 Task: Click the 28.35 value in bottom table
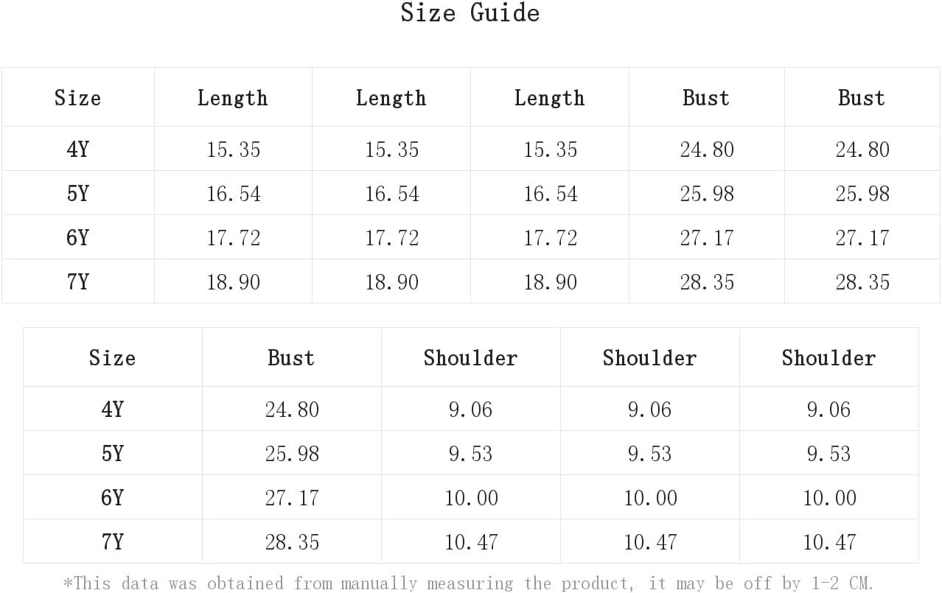[292, 541]
